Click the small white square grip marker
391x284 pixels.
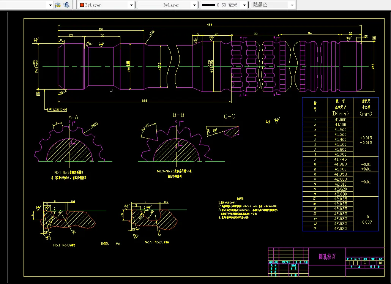(111, 90)
